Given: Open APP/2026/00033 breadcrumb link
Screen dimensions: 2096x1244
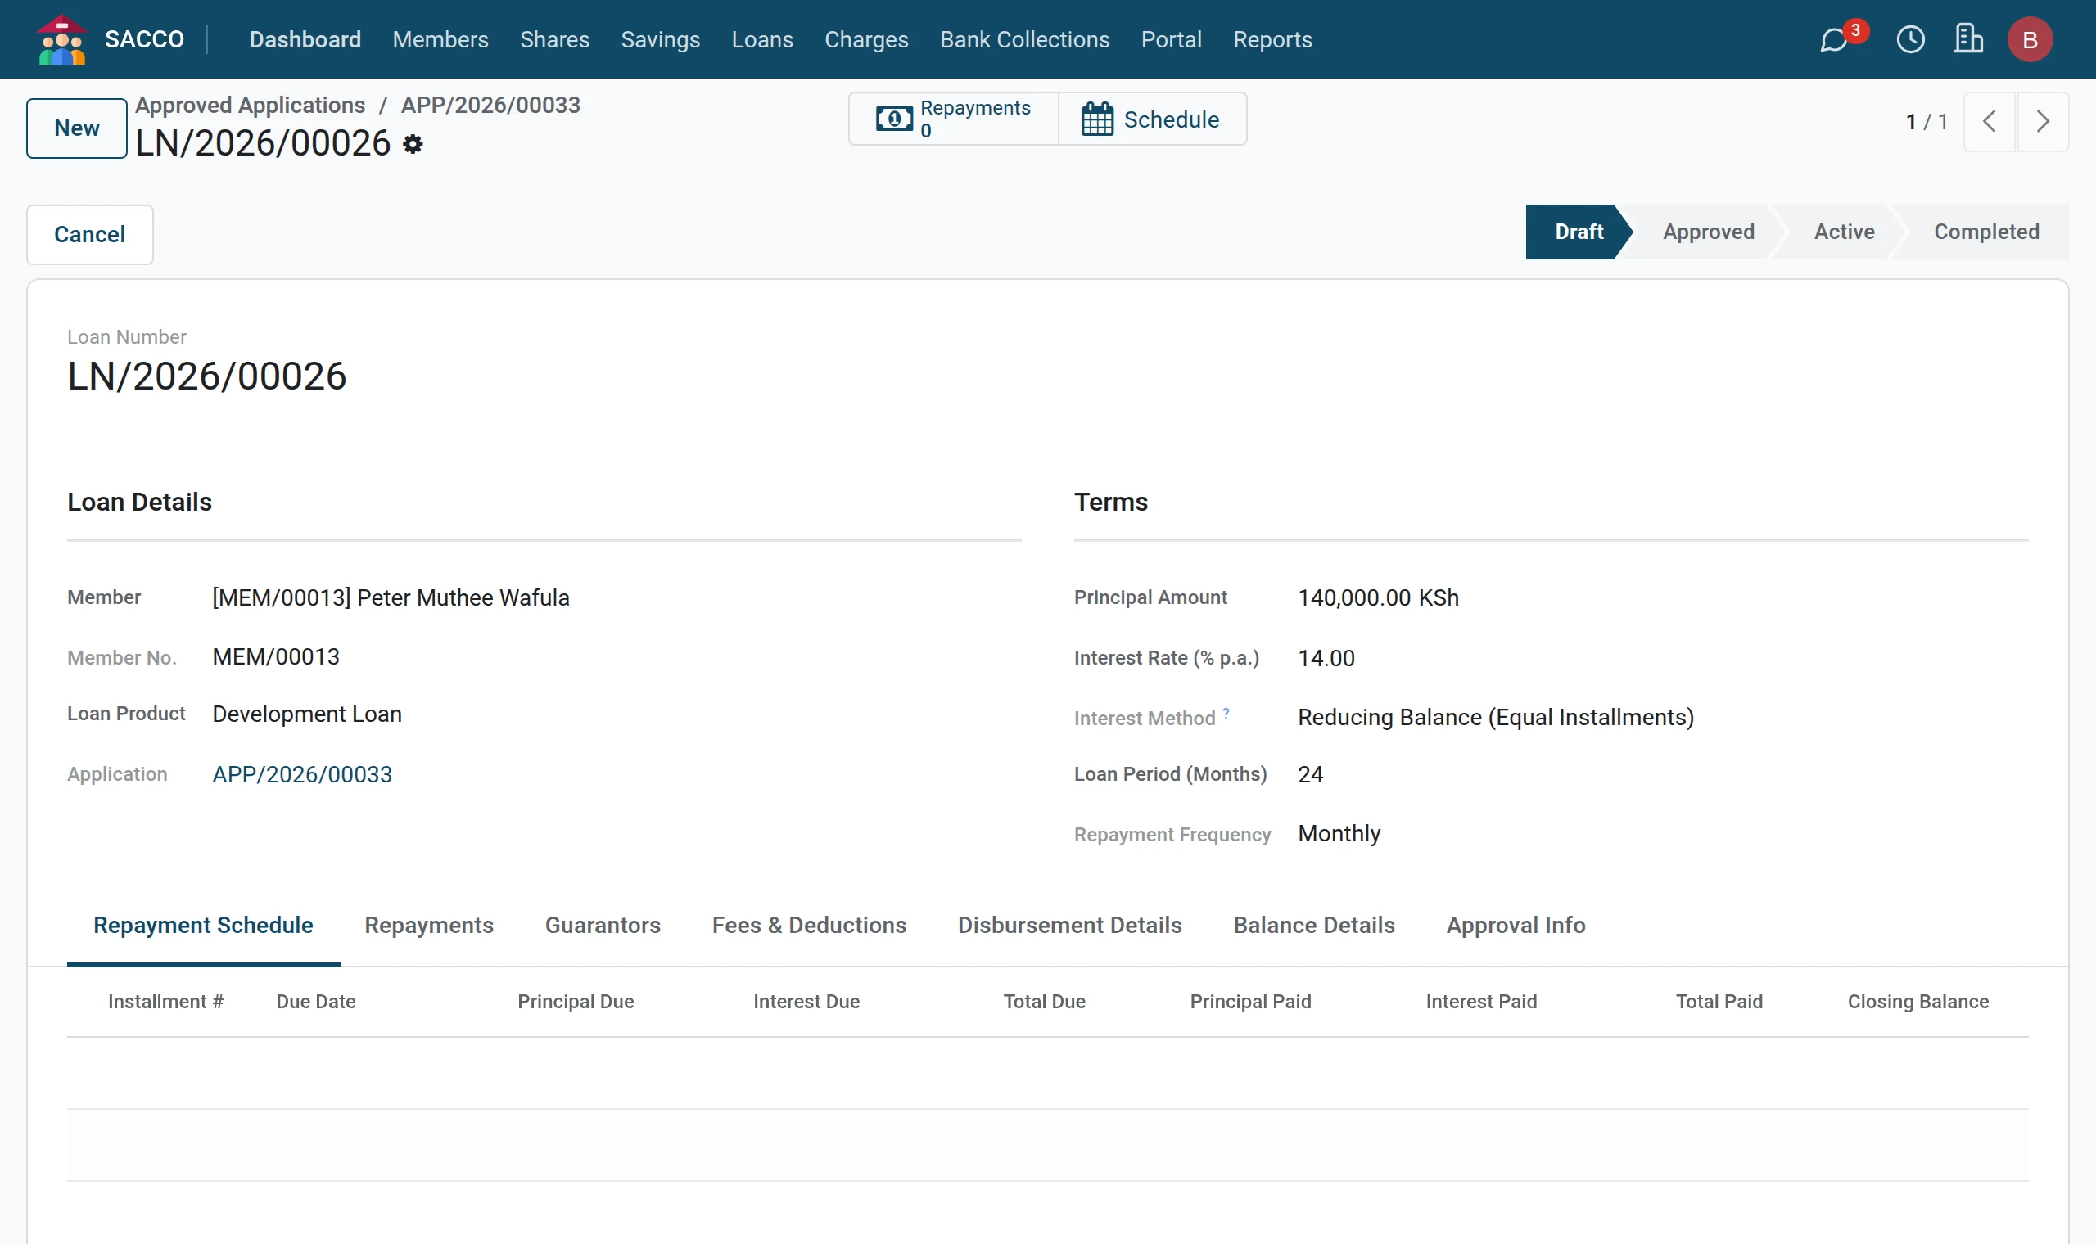Looking at the screenshot, I should click(490, 105).
